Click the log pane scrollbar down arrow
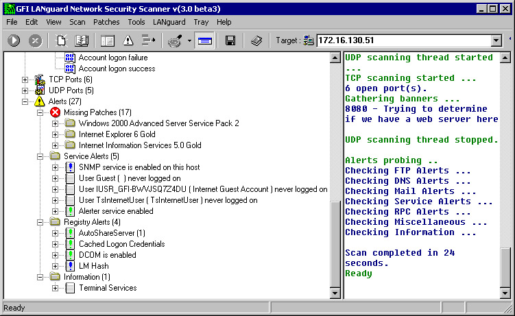This screenshot has width=515, height=316. (x=505, y=293)
